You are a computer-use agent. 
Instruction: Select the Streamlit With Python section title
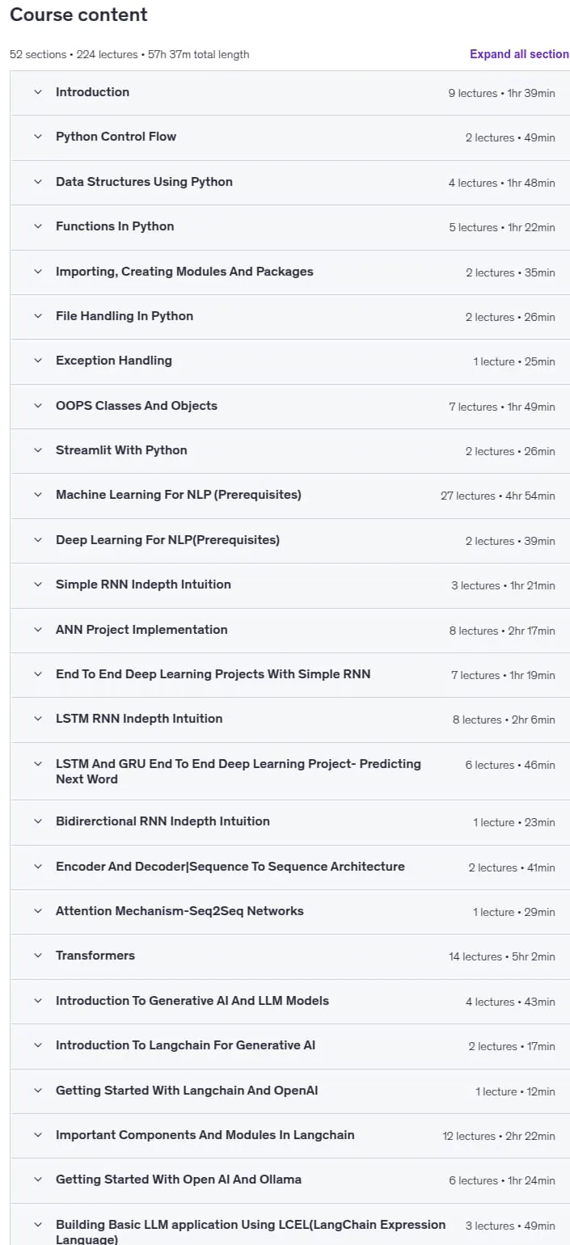121,450
